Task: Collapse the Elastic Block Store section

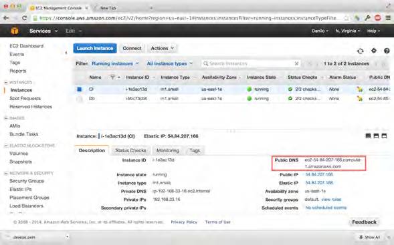Action: tap(6, 146)
